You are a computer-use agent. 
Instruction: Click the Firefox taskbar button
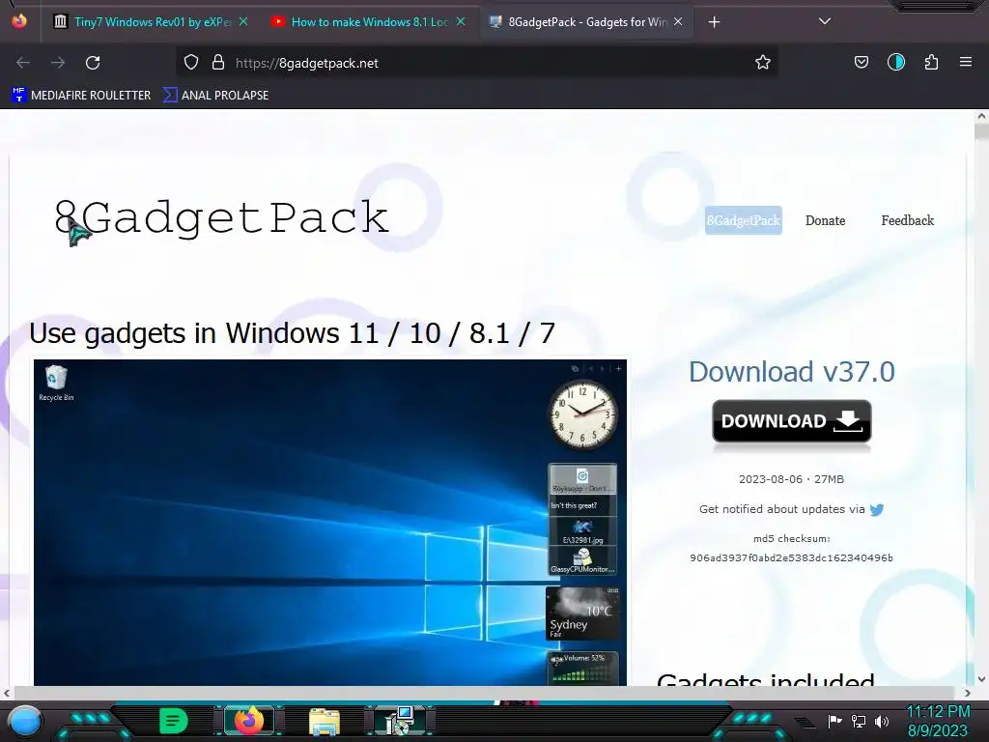249,721
